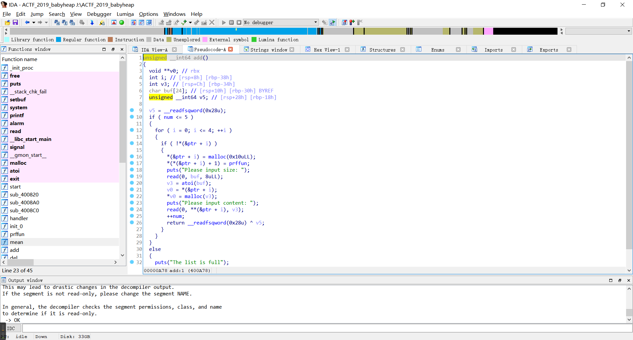This screenshot has height=340, width=633.
Task: Toggle breakpoint dot on pseudocode line 9
Action: pos(132,110)
